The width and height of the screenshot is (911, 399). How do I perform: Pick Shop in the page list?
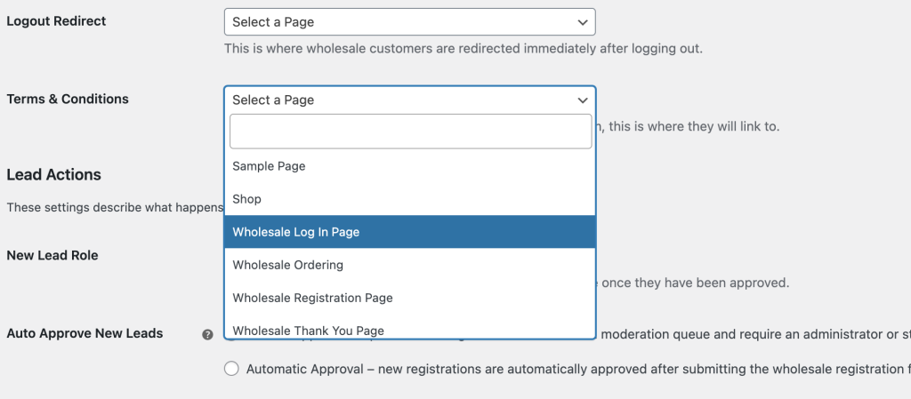246,199
